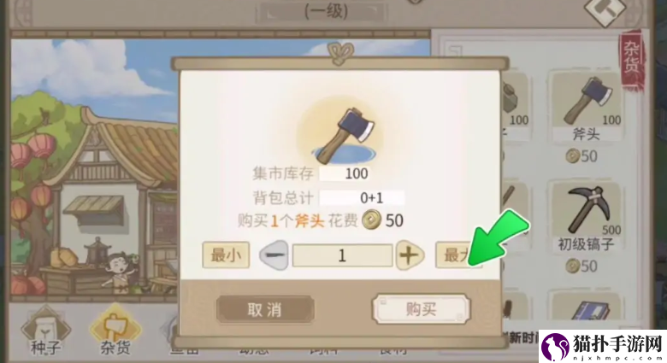Click the quantity input field showing 1
667x363 pixels.
(342, 255)
